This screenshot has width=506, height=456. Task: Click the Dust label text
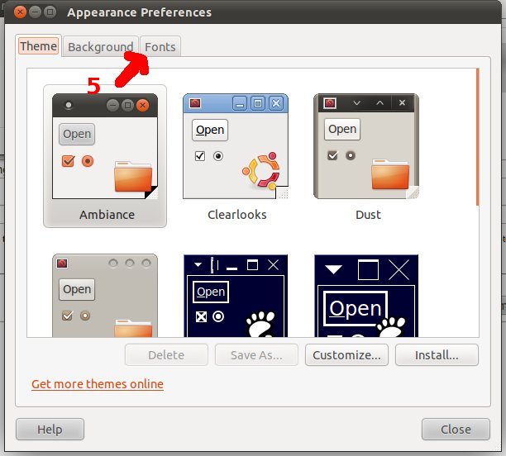point(368,215)
